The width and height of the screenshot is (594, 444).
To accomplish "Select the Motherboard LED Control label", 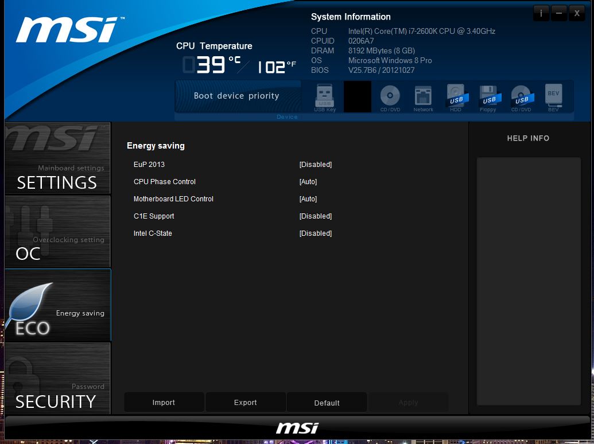I will tap(173, 198).
